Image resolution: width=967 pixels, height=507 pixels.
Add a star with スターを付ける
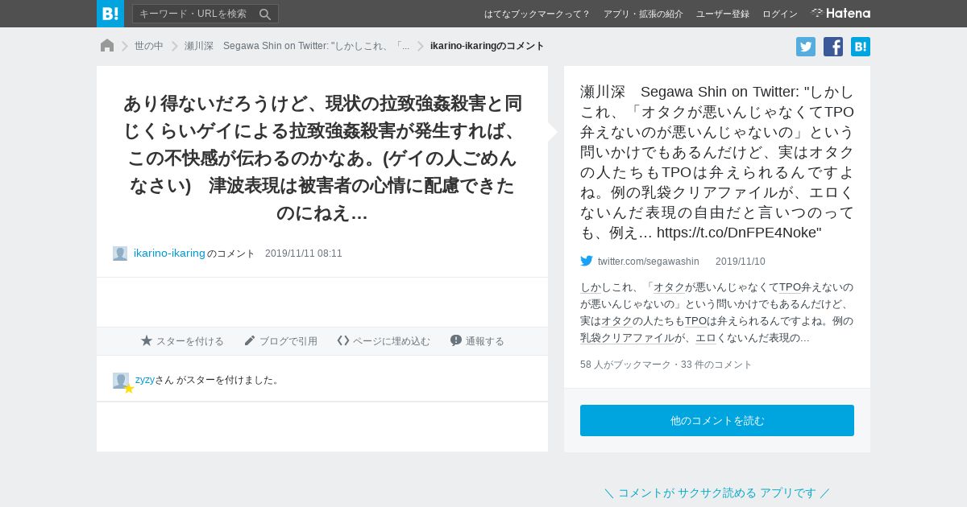pyautogui.click(x=182, y=341)
